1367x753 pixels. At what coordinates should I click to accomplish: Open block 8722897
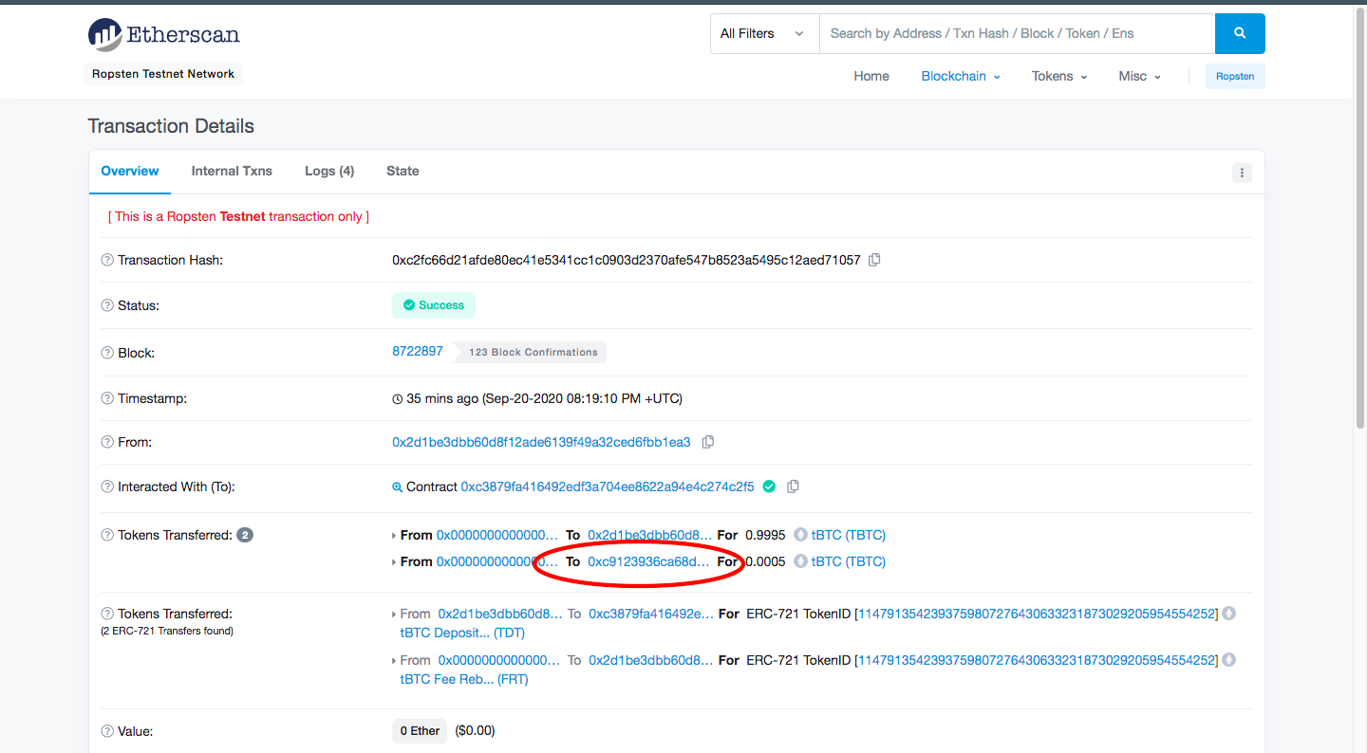coord(418,351)
